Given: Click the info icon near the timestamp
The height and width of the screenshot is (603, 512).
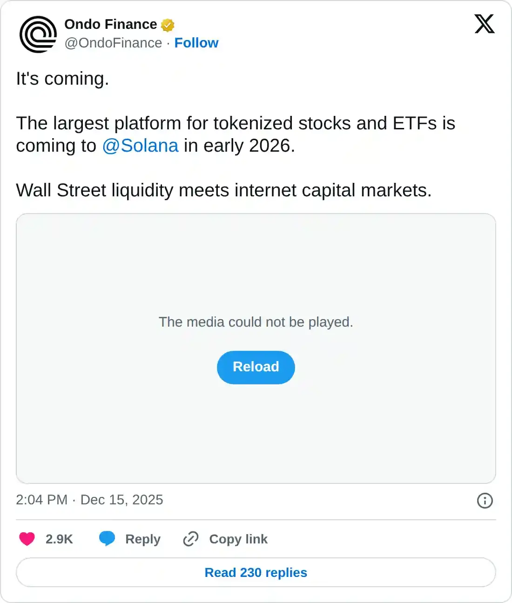Looking at the screenshot, I should [x=485, y=501].
